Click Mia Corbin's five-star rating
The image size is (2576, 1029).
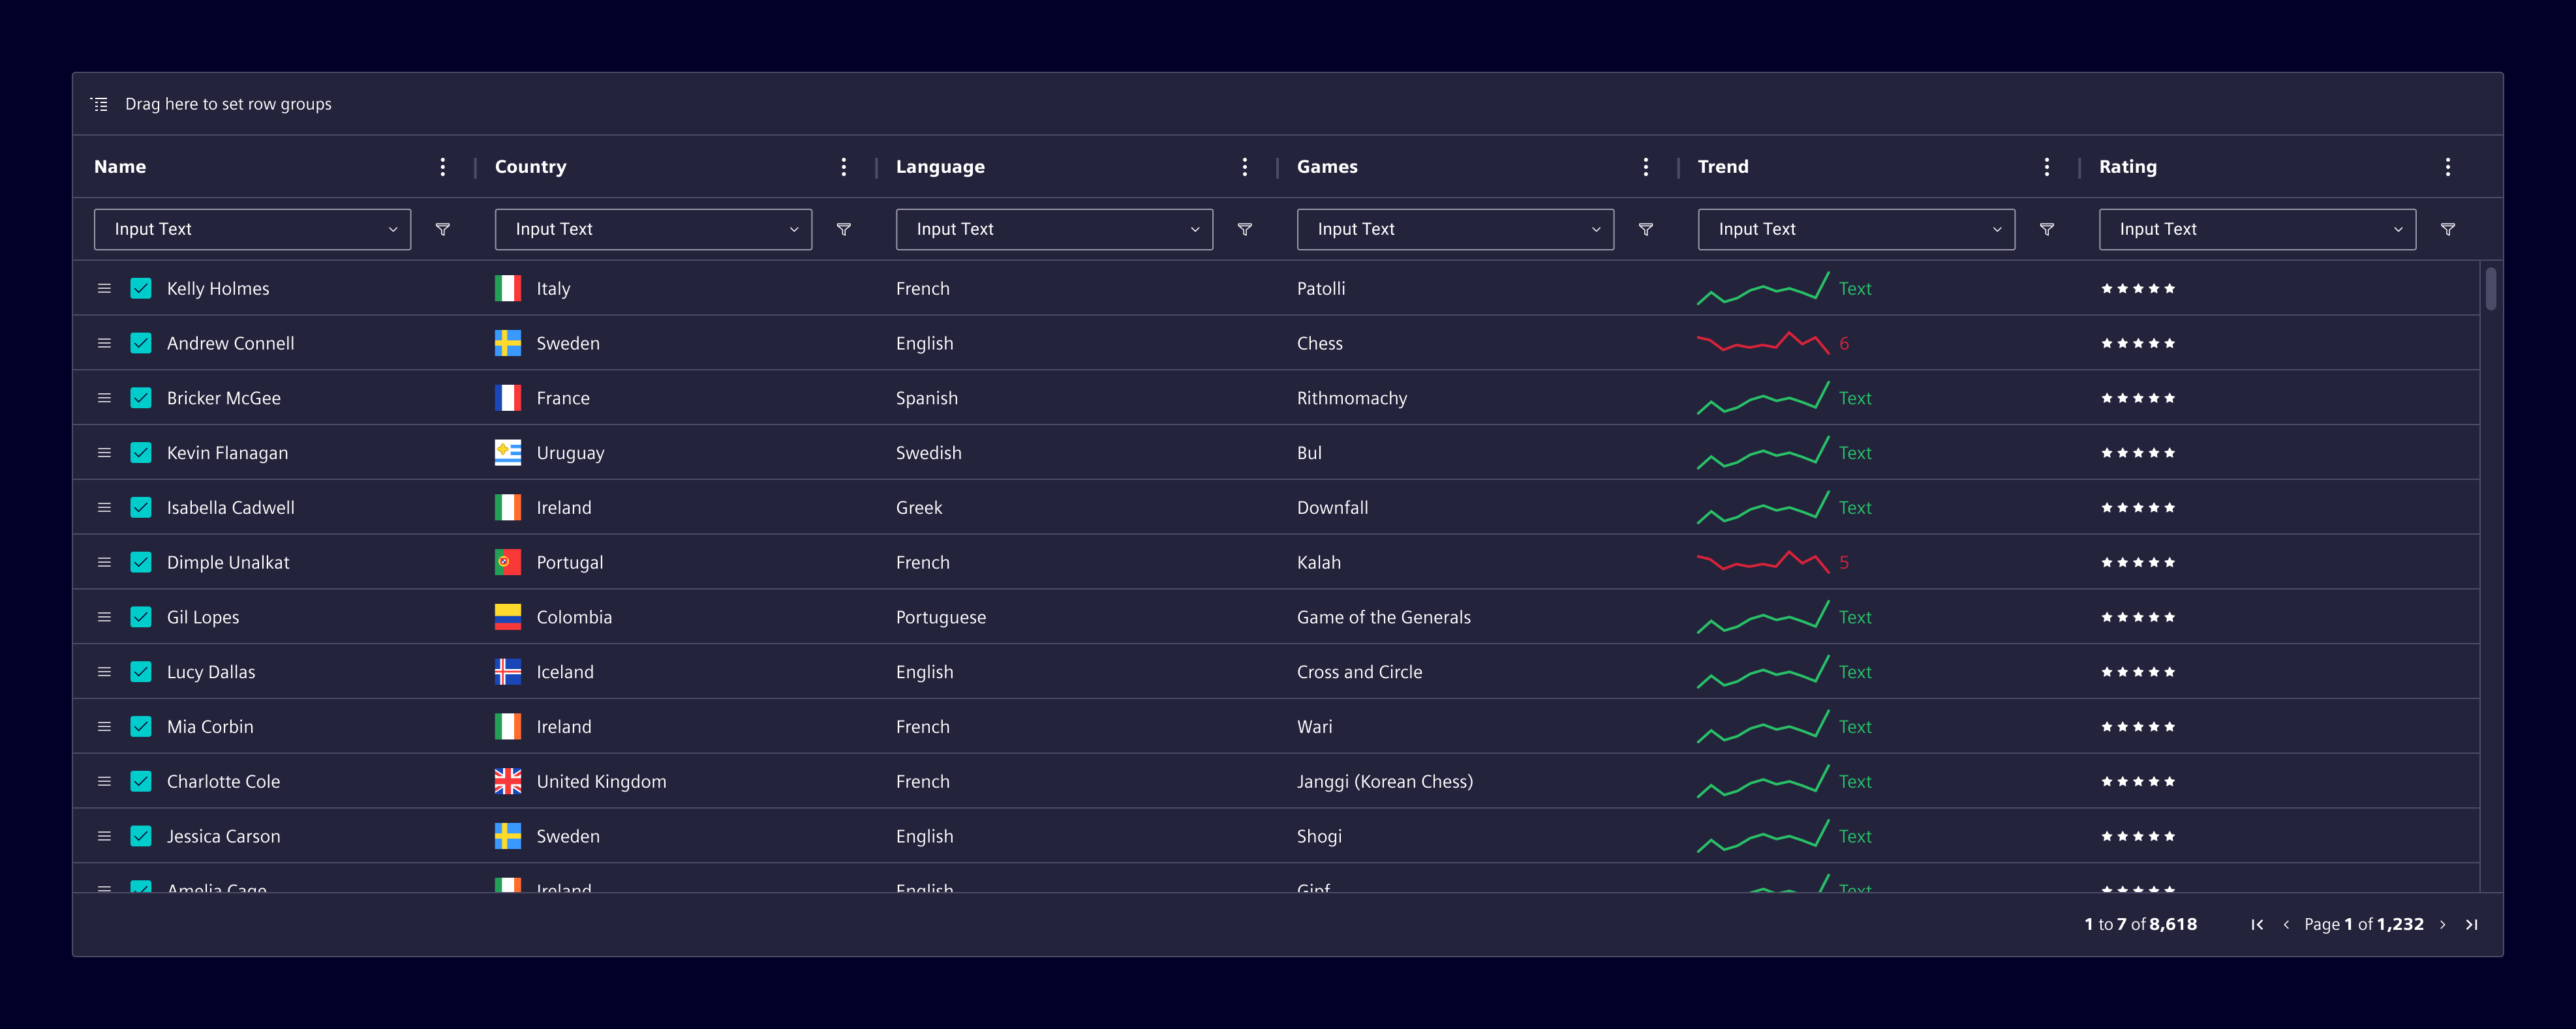(2138, 727)
